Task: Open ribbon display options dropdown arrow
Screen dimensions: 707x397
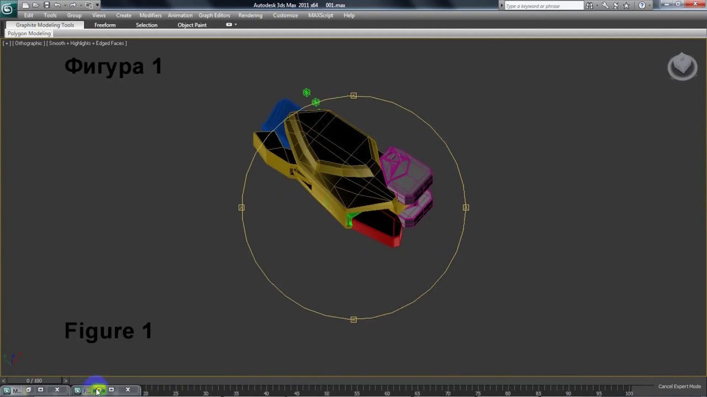Action: pyautogui.click(x=236, y=25)
